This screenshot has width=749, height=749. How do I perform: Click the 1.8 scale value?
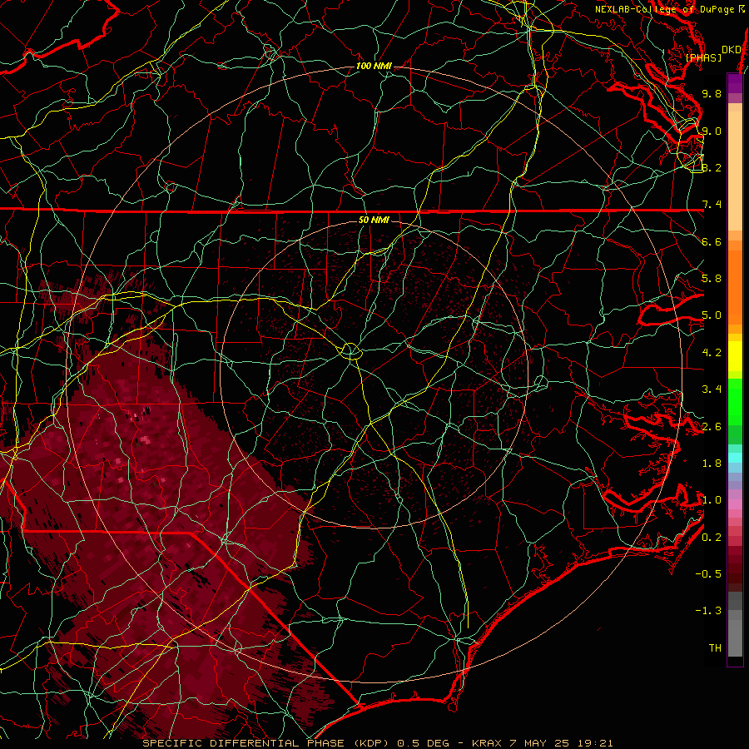tap(712, 464)
